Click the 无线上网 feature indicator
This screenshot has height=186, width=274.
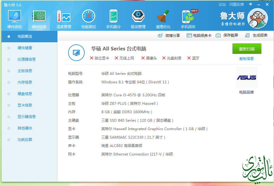(x=124, y=58)
